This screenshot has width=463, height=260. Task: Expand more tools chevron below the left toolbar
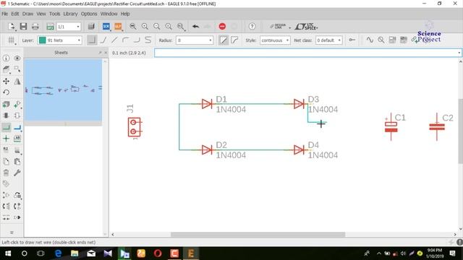pyautogui.click(x=12, y=233)
